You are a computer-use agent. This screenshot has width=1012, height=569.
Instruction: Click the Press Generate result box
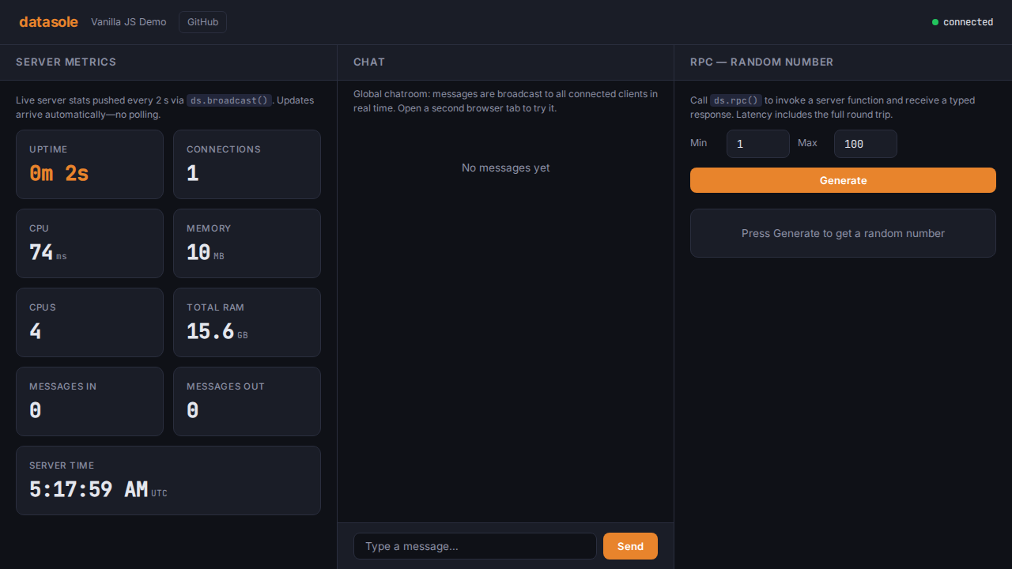843,233
